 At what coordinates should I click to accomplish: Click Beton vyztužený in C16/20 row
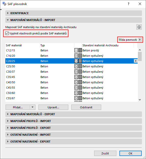(x=93, y=56)
